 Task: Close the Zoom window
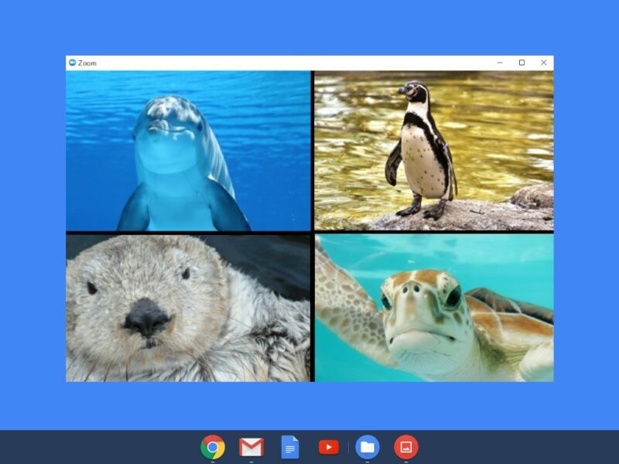(544, 63)
